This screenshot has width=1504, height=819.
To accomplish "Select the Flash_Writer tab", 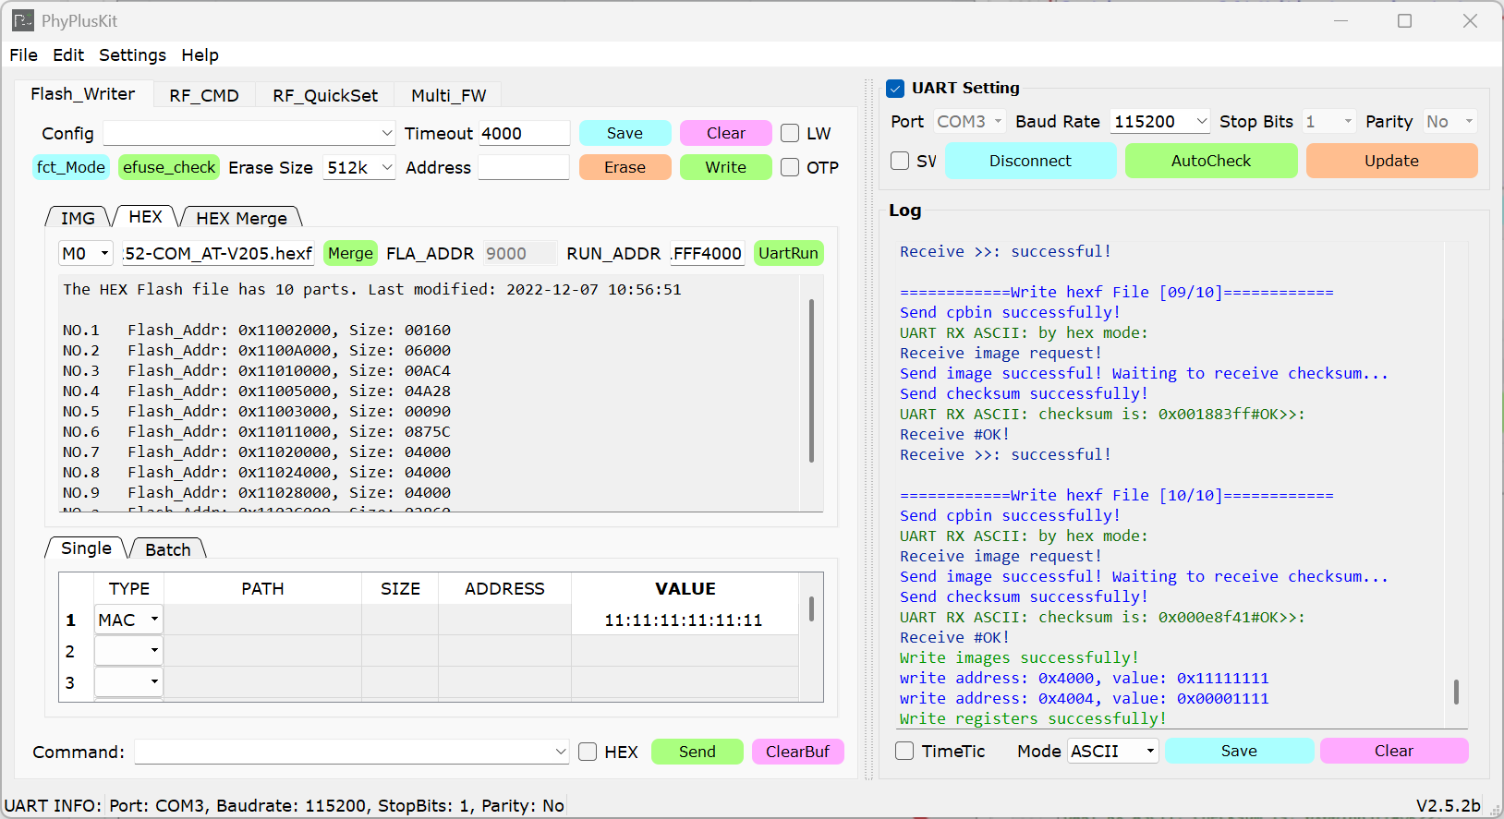I will (x=83, y=94).
